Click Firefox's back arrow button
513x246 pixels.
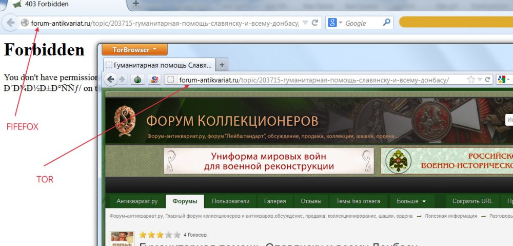point(10,23)
